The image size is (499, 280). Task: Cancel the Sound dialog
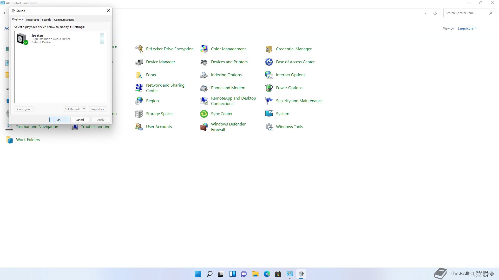click(x=80, y=120)
